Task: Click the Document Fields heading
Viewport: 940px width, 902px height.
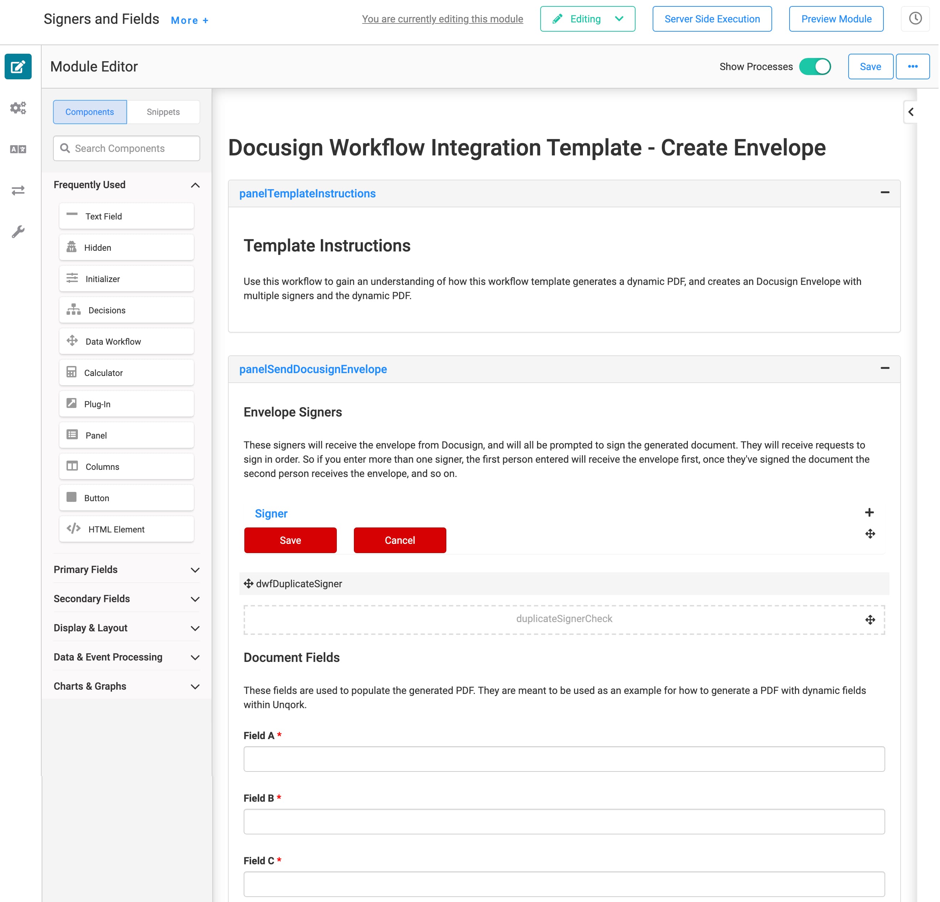Action: point(292,658)
